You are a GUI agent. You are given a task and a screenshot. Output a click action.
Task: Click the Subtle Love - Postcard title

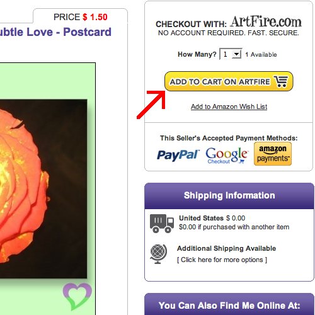pyautogui.click(x=55, y=32)
